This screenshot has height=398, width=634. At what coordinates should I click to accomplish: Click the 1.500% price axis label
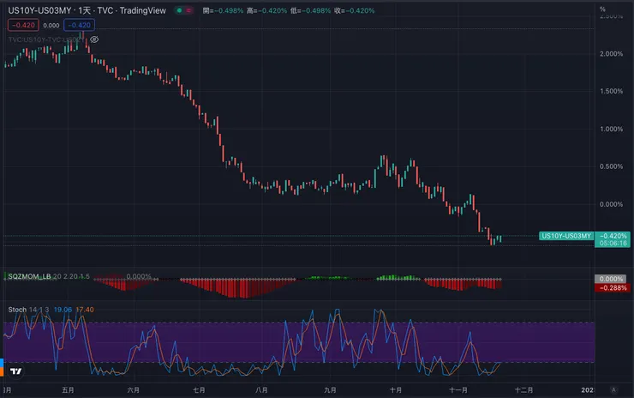[x=611, y=92]
